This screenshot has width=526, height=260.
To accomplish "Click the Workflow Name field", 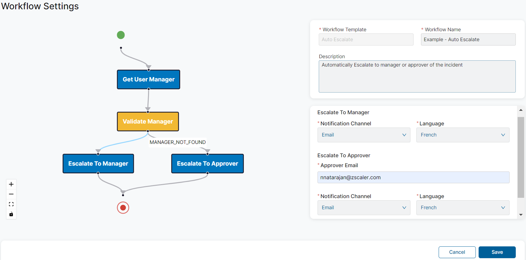I will tap(468, 40).
